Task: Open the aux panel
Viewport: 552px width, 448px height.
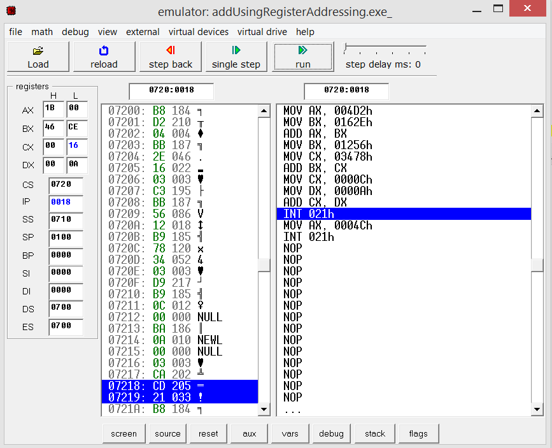Action: point(248,433)
